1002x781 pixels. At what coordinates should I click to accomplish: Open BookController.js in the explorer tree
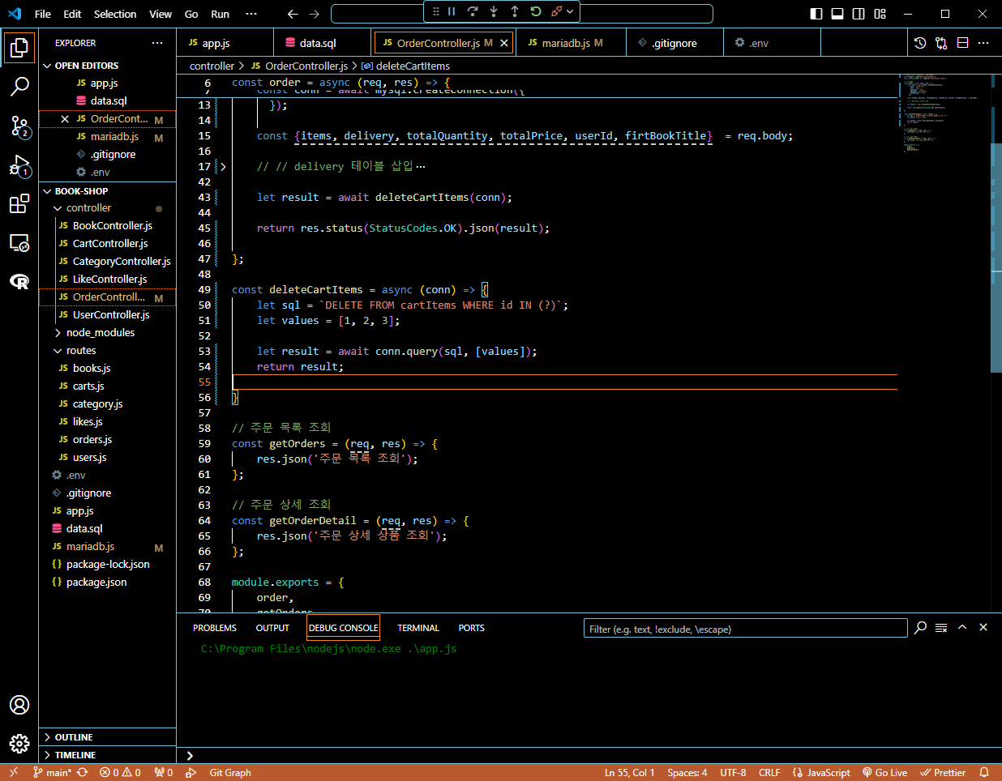(x=113, y=226)
